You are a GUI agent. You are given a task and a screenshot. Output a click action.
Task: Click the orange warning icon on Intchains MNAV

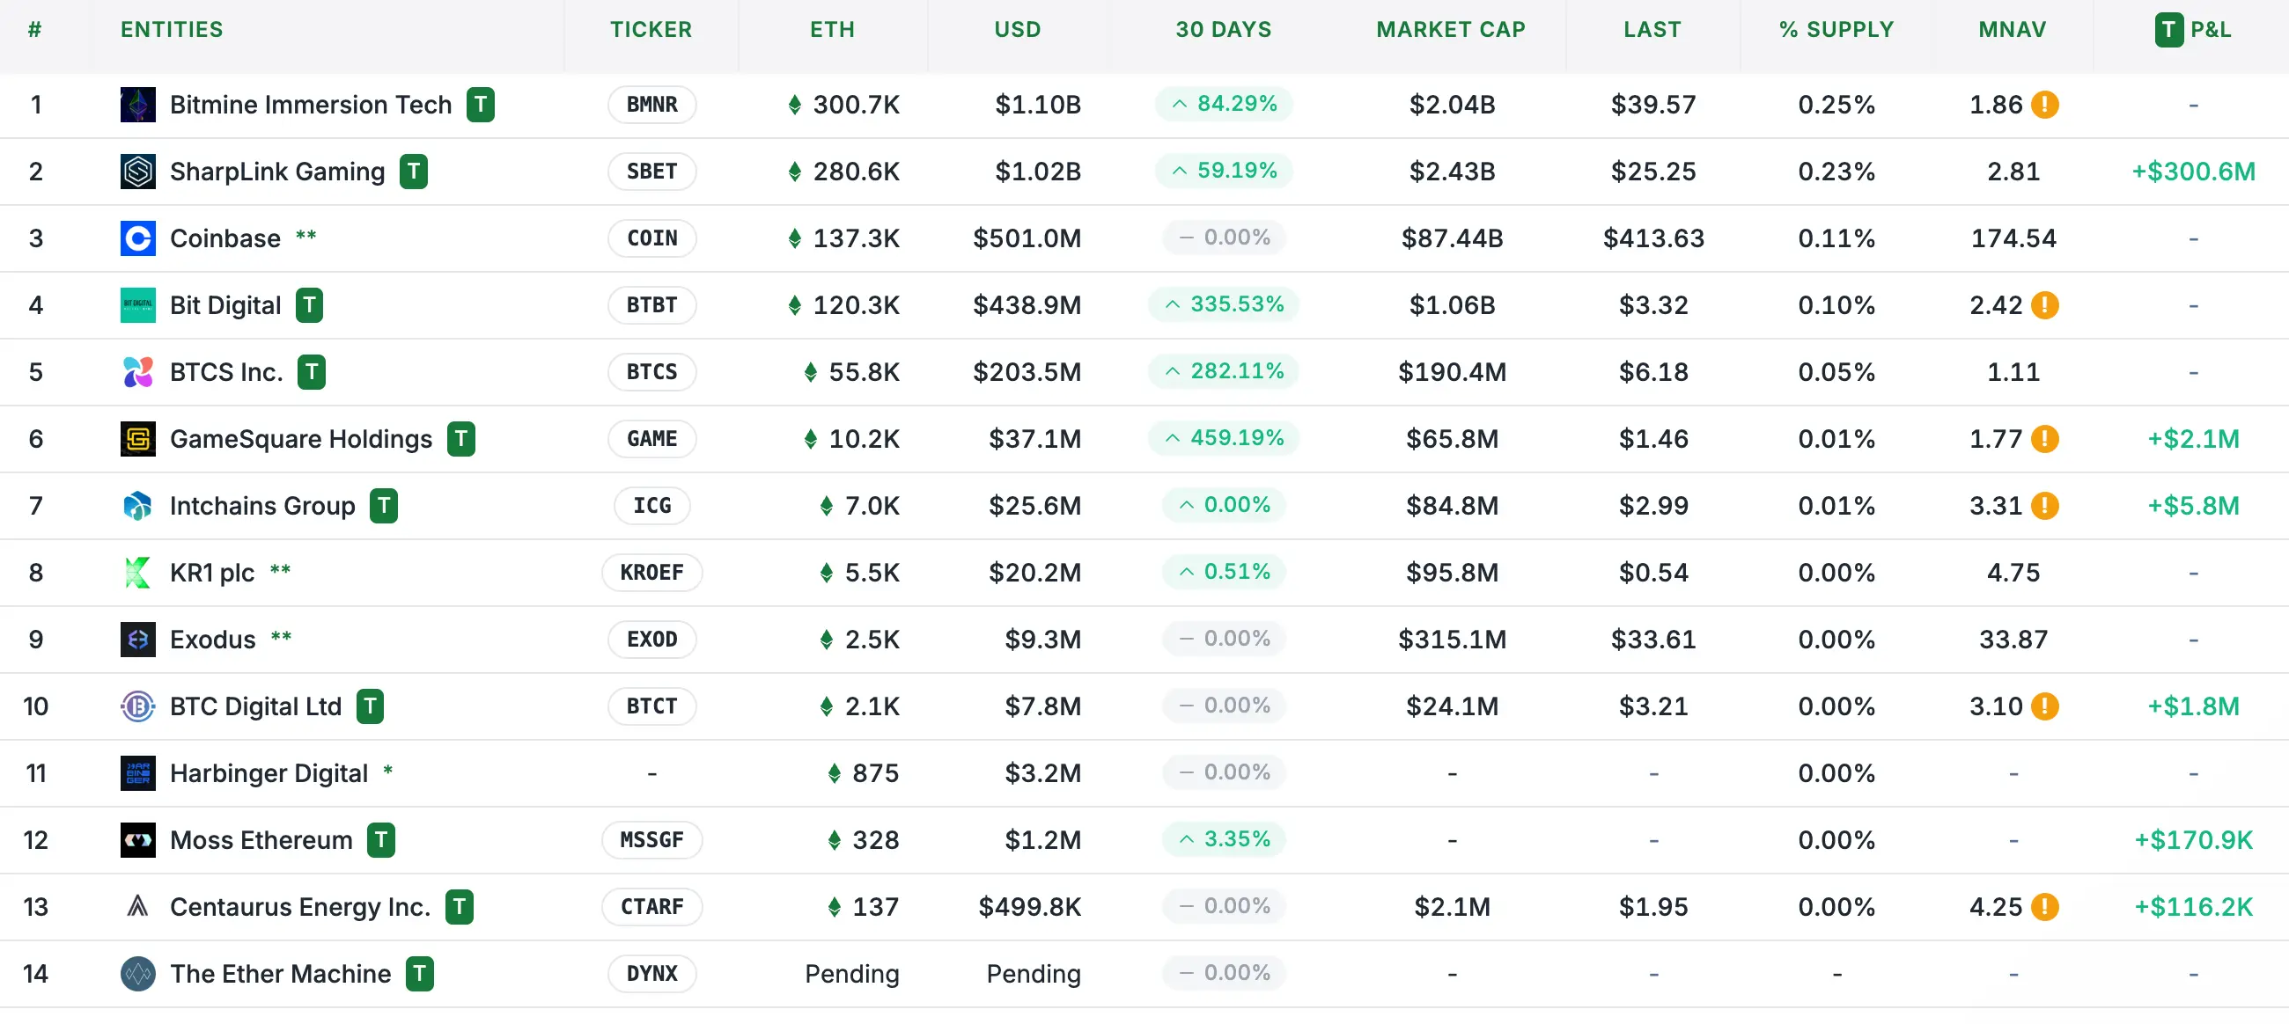(x=2044, y=506)
